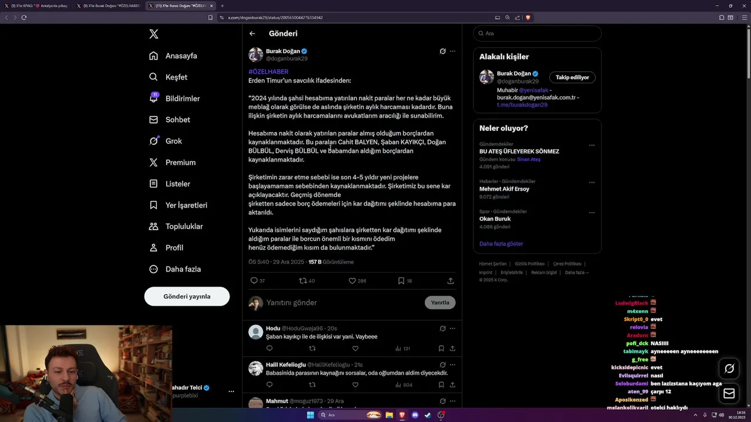
Task: Open floating messages button
Action: (x=729, y=393)
